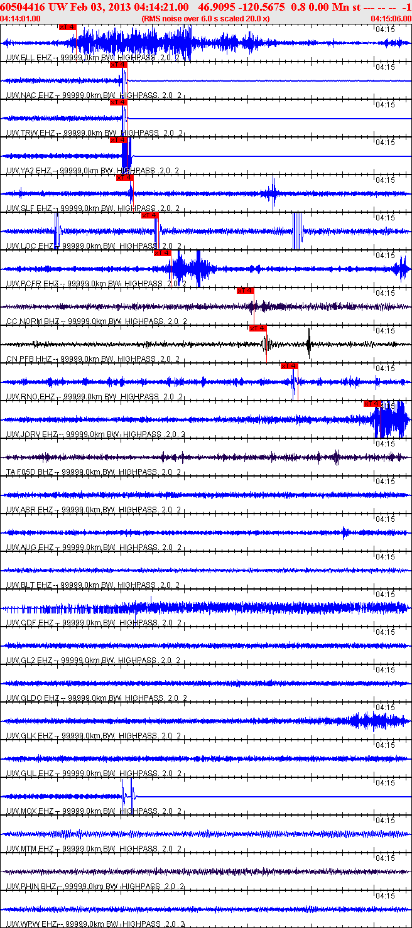Click the end time label '04:15:06.00'

(x=391, y=18)
